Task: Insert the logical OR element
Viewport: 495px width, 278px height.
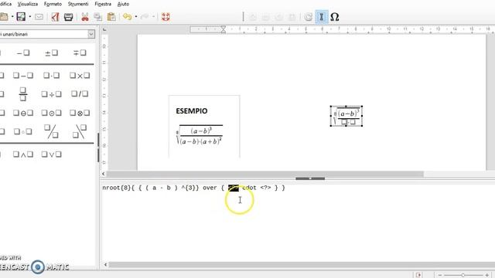Action: tap(52, 154)
